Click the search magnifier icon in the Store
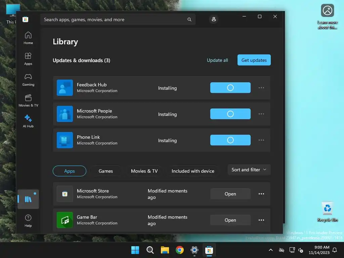The image size is (344, 258). 189,19
